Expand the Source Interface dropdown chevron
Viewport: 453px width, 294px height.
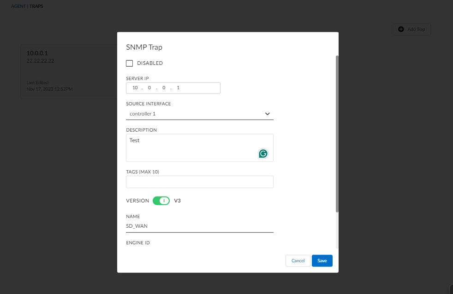[267, 114]
